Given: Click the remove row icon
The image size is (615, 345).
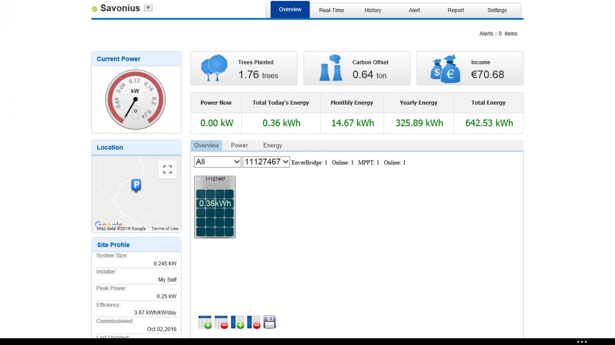Looking at the screenshot, I should [x=221, y=322].
